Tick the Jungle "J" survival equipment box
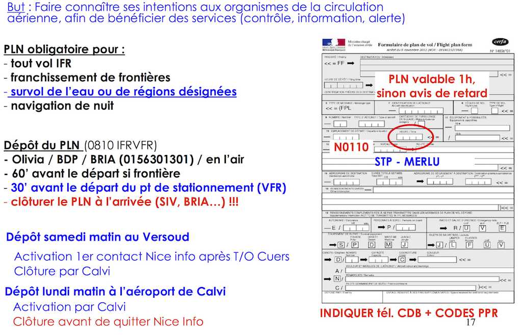Screen dimensions: 522x335 click(x=404, y=245)
